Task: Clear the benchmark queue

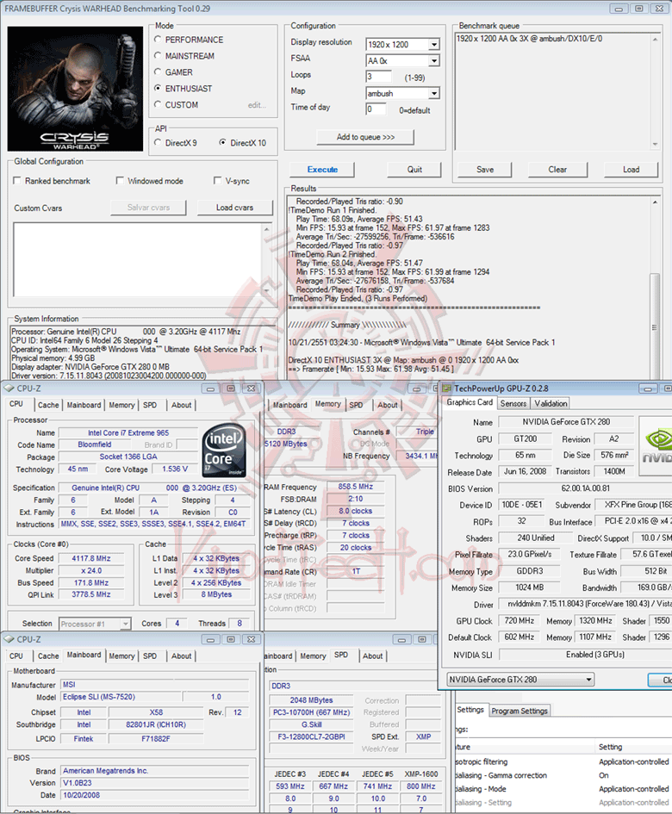Action: (557, 169)
